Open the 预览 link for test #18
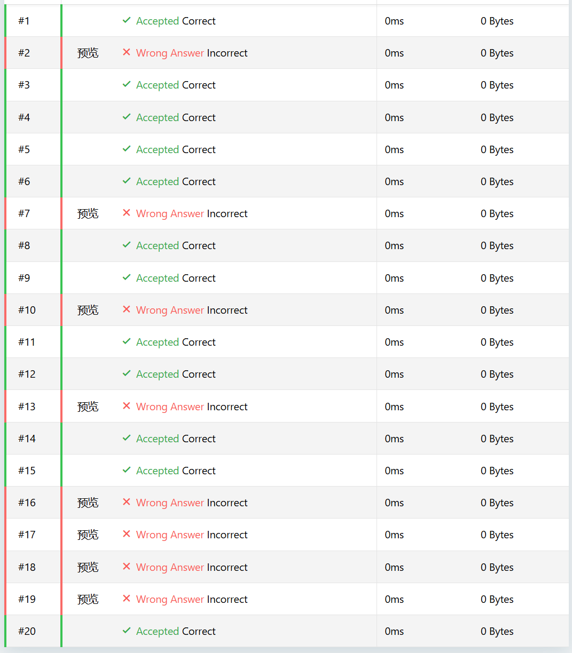 (x=88, y=567)
